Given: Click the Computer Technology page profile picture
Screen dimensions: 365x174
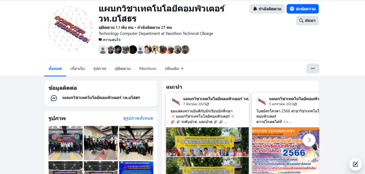Looking at the screenshot, I should point(70,28).
